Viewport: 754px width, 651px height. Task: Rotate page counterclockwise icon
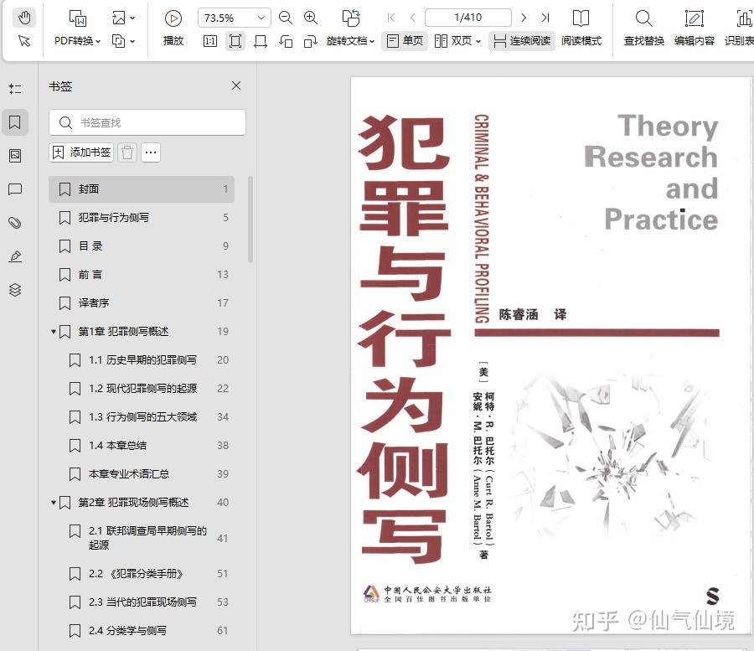tap(286, 41)
